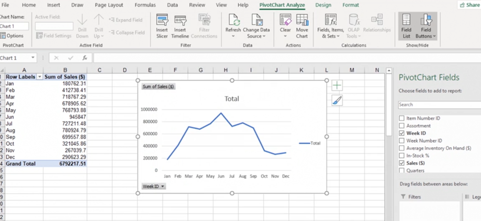Click the Move Chart icon
Screen dimensions: 481x221
302,26
